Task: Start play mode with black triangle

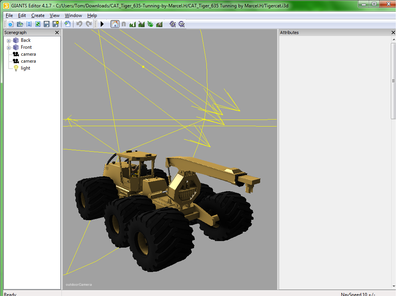Action: [102, 24]
